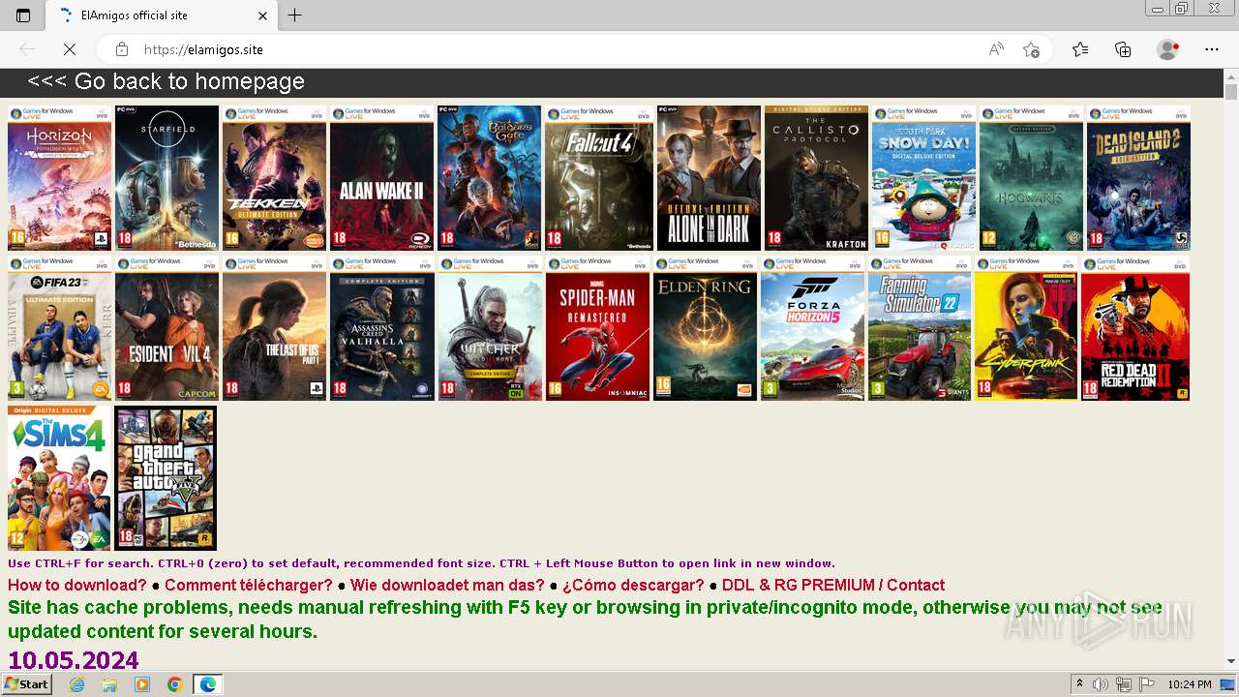Image resolution: width=1239 pixels, height=697 pixels.
Task: Open the Tab actions menu icon
Action: click(x=23, y=15)
